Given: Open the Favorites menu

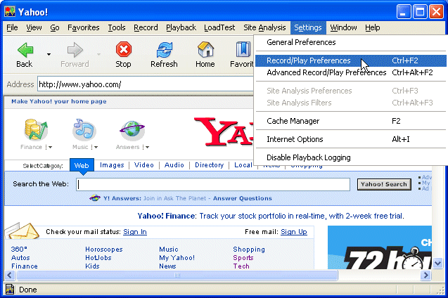Looking at the screenshot, I should coord(84,27).
